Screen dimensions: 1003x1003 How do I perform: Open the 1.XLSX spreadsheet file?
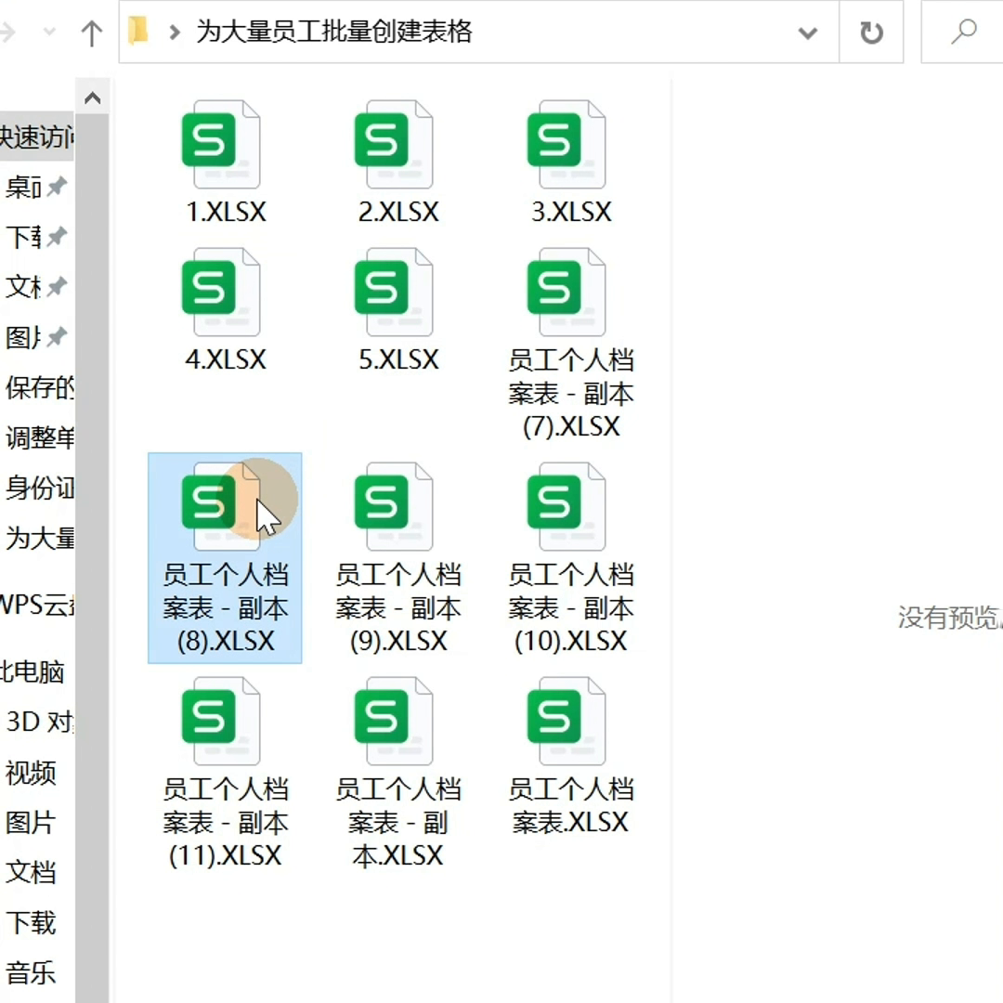[x=219, y=144]
